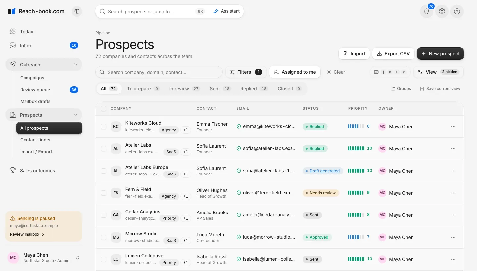The height and width of the screenshot is (271, 477).
Task: Open the settings gear icon
Action: point(442,11)
